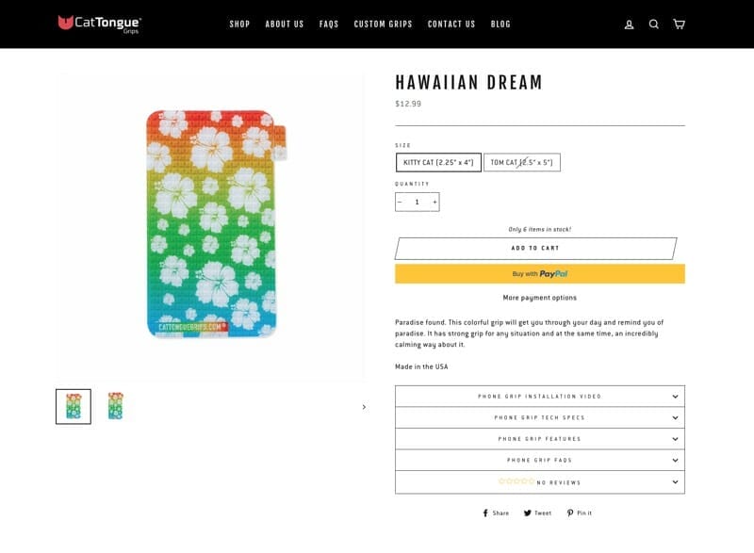Go to Custom Grips page
Viewport: 754px width, 553px height.
coord(383,24)
